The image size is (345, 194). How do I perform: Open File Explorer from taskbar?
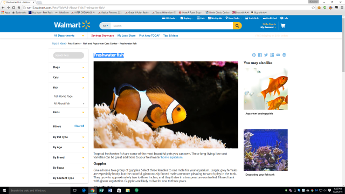(x=128, y=190)
